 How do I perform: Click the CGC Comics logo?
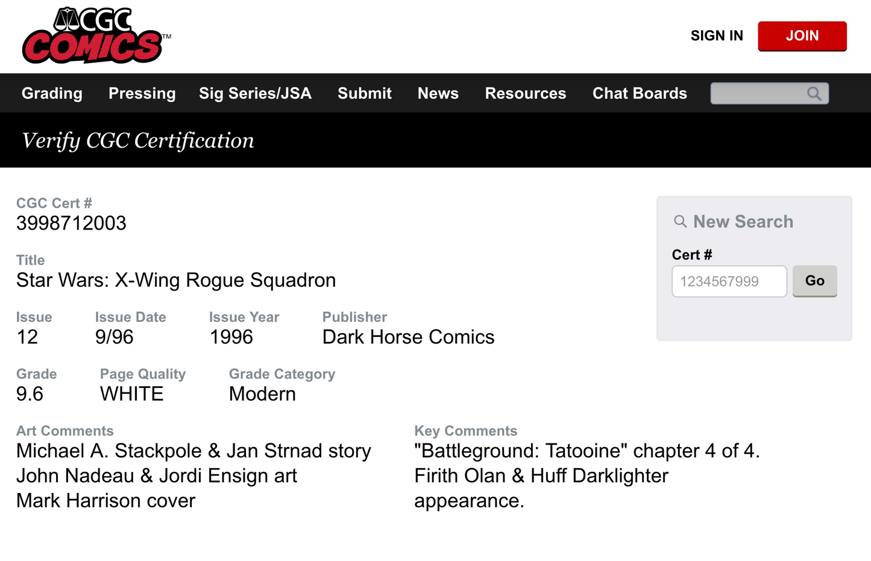click(92, 36)
